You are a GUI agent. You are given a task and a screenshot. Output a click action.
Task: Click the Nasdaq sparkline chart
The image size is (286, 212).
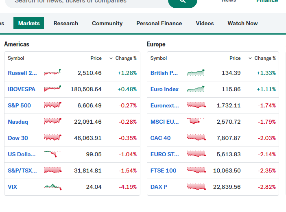(x=53, y=121)
